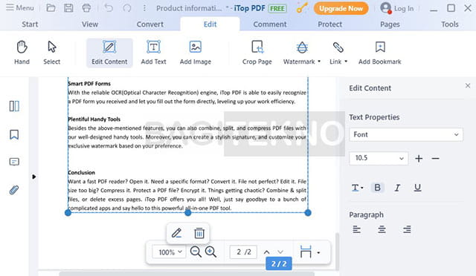Click the zoom in magnifier

210,252
